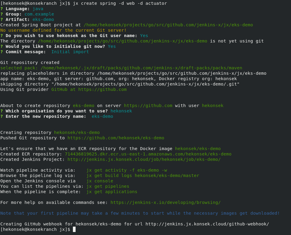Click the blue 'Note that your first pipeline' line
The width and height of the screenshot is (291, 235).
(140, 213)
